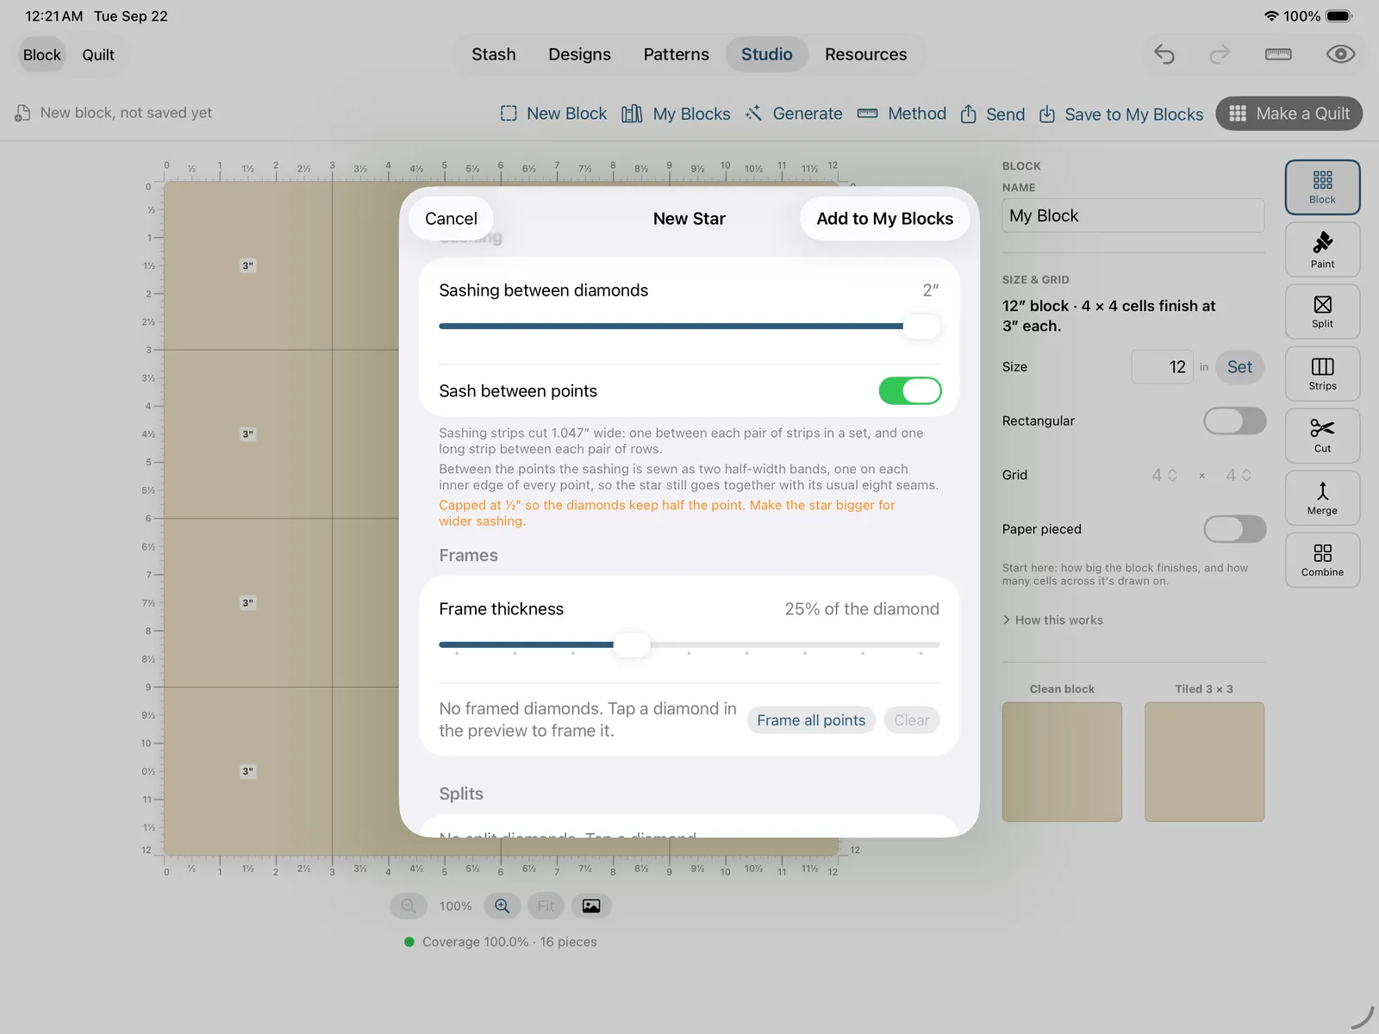
Task: Click Generate in toolbar
Action: pyautogui.click(x=794, y=114)
